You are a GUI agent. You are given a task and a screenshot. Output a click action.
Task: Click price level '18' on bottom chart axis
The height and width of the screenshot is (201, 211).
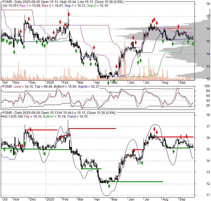point(208,115)
